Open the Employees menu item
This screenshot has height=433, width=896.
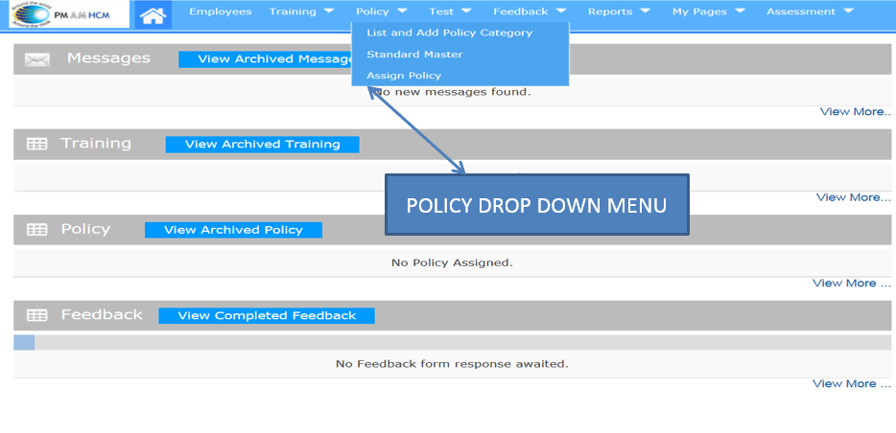(x=221, y=11)
